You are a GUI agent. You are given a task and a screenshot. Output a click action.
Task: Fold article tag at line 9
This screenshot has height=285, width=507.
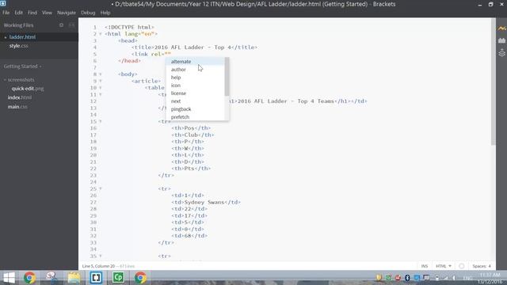[101, 81]
